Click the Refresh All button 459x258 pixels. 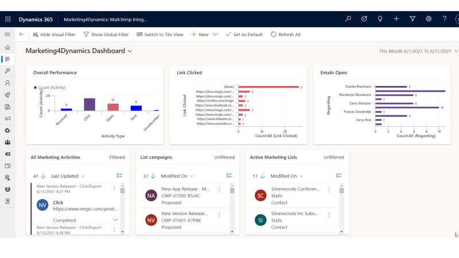pyautogui.click(x=285, y=34)
